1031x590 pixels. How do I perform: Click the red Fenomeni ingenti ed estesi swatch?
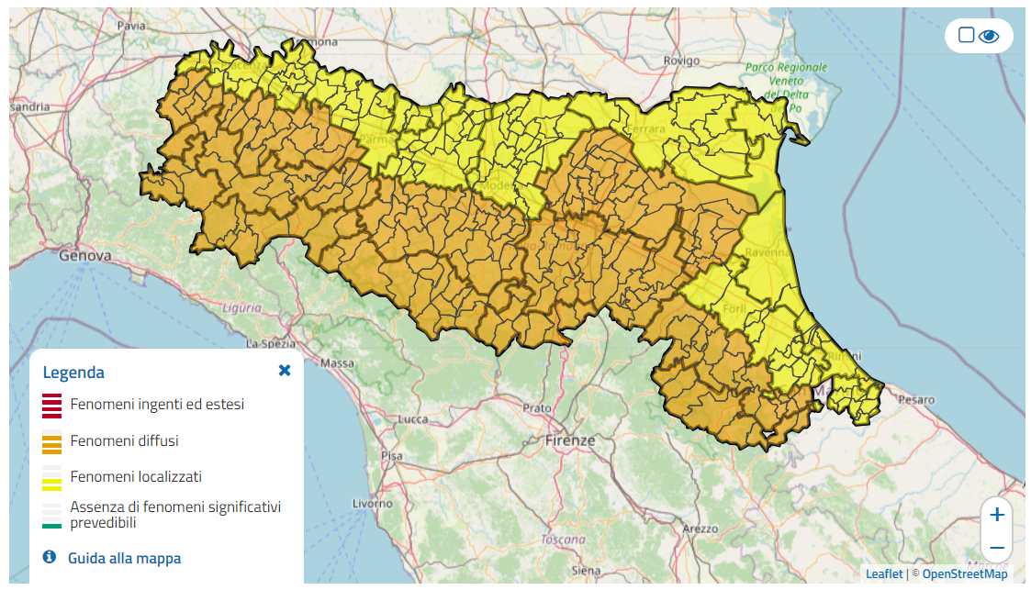[51, 405]
